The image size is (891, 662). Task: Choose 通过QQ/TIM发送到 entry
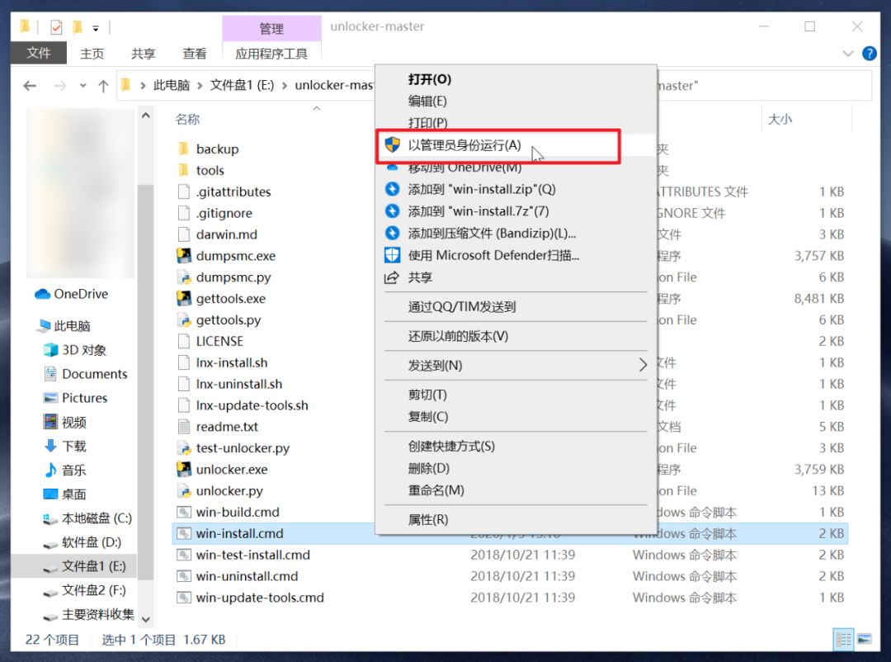pos(461,307)
